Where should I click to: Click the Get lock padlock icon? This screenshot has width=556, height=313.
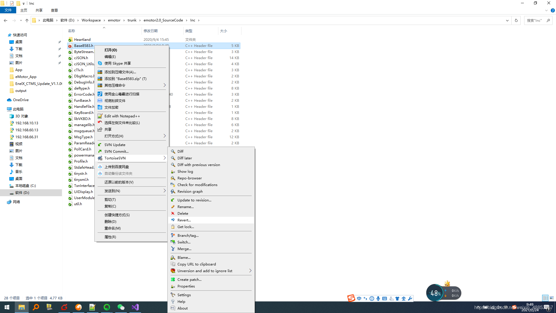pyautogui.click(x=173, y=227)
